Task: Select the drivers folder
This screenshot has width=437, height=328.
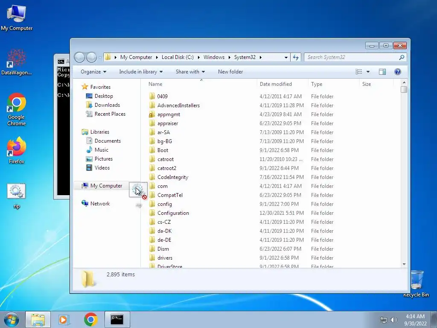Action: tap(165, 258)
